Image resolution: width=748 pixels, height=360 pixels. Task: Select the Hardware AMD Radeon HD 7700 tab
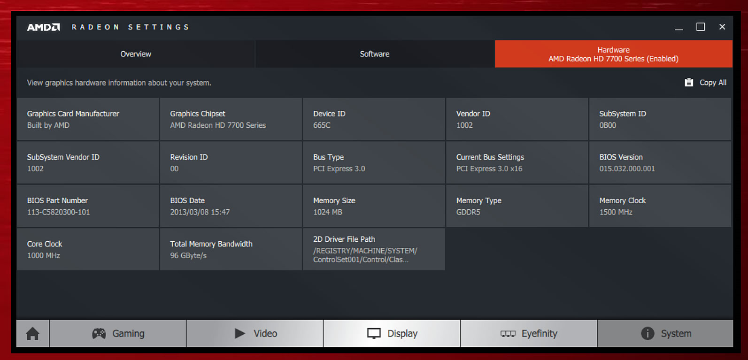click(x=614, y=54)
